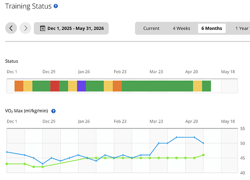Click the 40 y-axis value
The height and width of the screenshot is (180, 250).
[x=242, y=173]
